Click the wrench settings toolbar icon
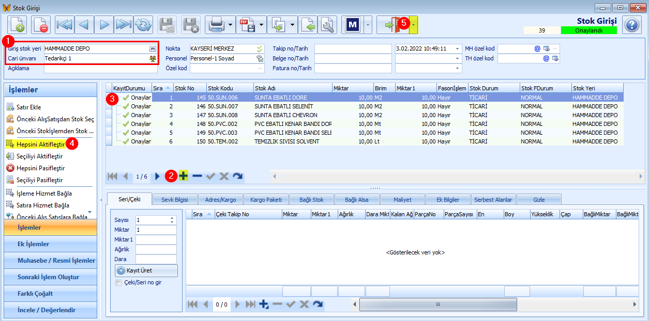 pos(328,24)
